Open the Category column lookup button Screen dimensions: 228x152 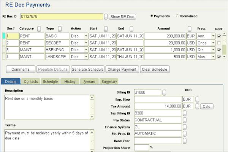(39, 29)
